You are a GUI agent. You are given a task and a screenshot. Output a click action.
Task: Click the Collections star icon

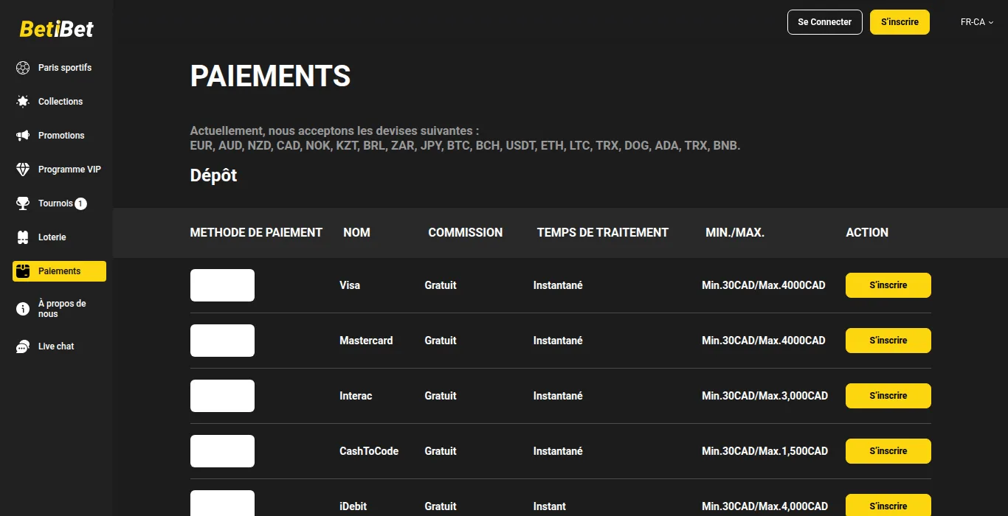[x=23, y=102]
